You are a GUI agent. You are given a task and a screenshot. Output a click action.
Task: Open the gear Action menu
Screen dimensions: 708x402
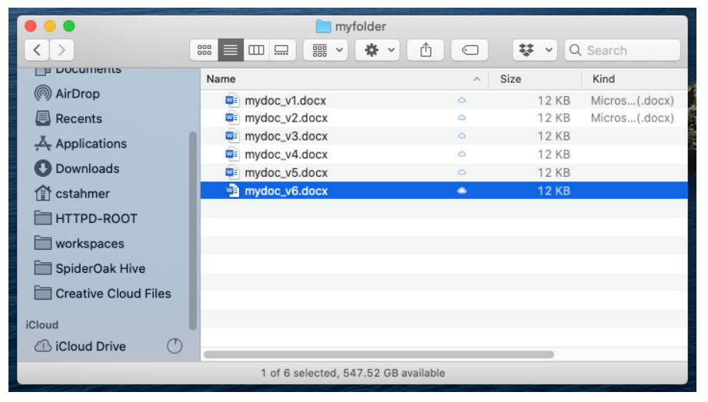point(380,51)
